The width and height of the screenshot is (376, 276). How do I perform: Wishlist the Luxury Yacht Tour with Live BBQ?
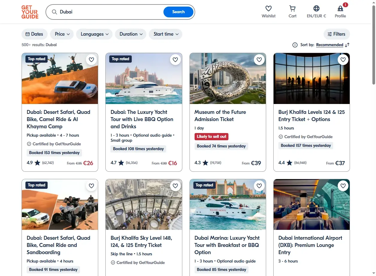(x=175, y=60)
